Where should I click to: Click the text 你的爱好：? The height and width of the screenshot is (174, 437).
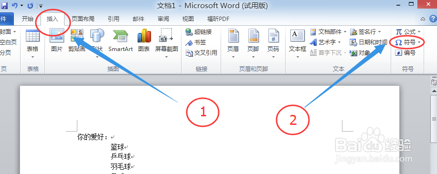pos(92,137)
